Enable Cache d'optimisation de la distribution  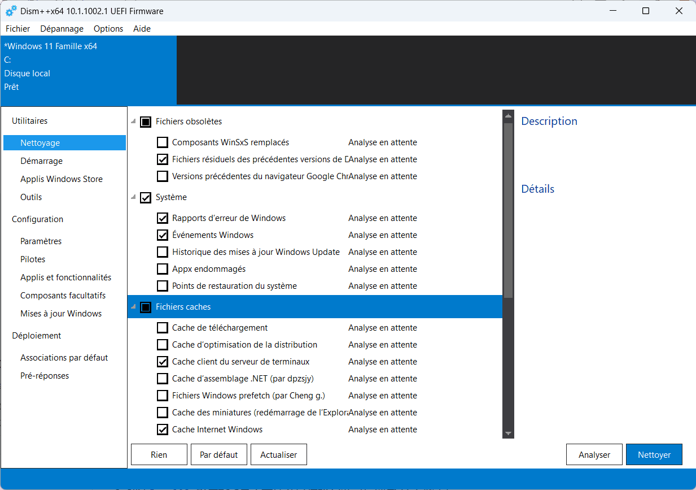[x=163, y=345]
